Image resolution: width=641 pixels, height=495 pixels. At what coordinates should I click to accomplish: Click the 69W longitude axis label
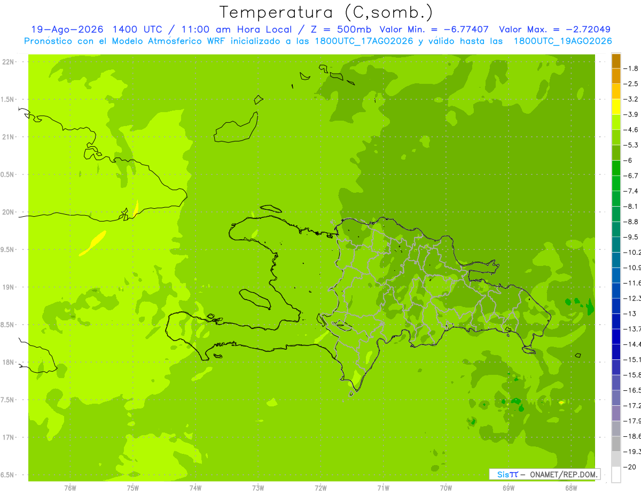pyautogui.click(x=509, y=488)
